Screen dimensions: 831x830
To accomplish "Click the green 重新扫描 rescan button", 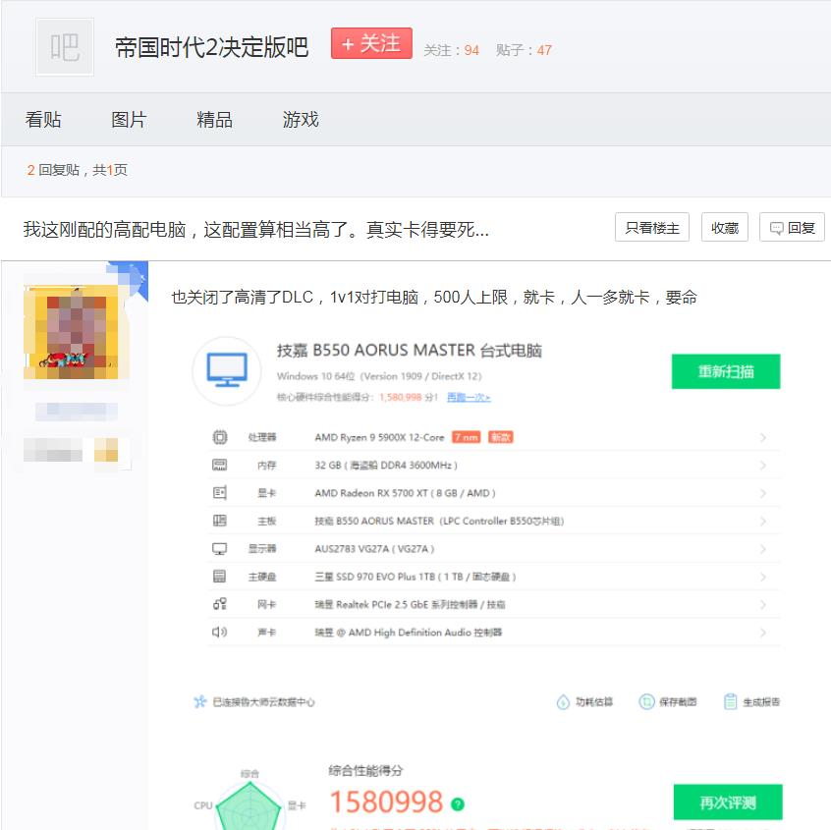I will click(726, 371).
